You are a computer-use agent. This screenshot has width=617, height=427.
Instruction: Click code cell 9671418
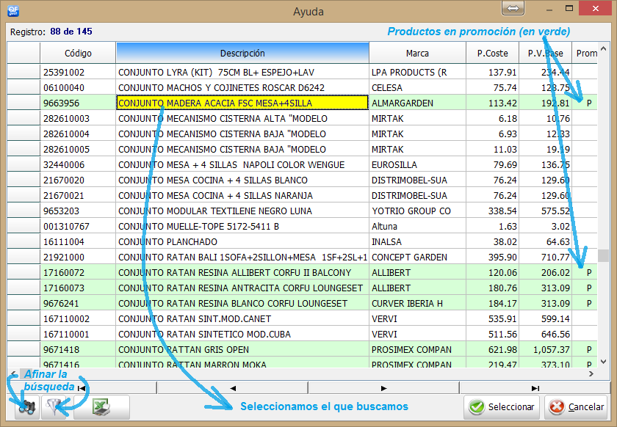[x=78, y=349]
